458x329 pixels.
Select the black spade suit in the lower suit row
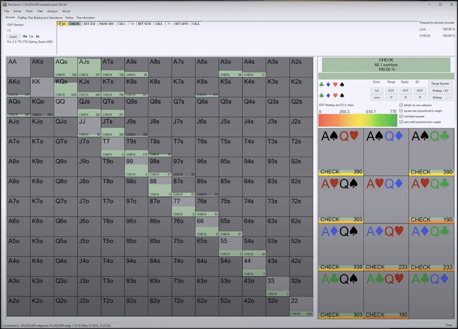(342, 96)
